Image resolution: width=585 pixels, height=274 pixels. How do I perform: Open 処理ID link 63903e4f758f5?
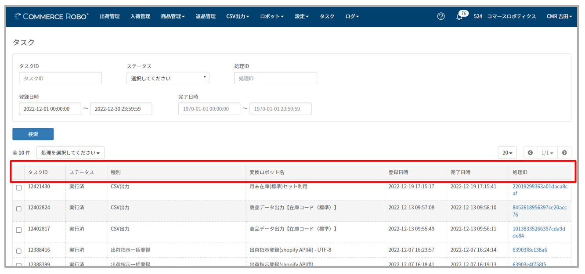(530, 264)
